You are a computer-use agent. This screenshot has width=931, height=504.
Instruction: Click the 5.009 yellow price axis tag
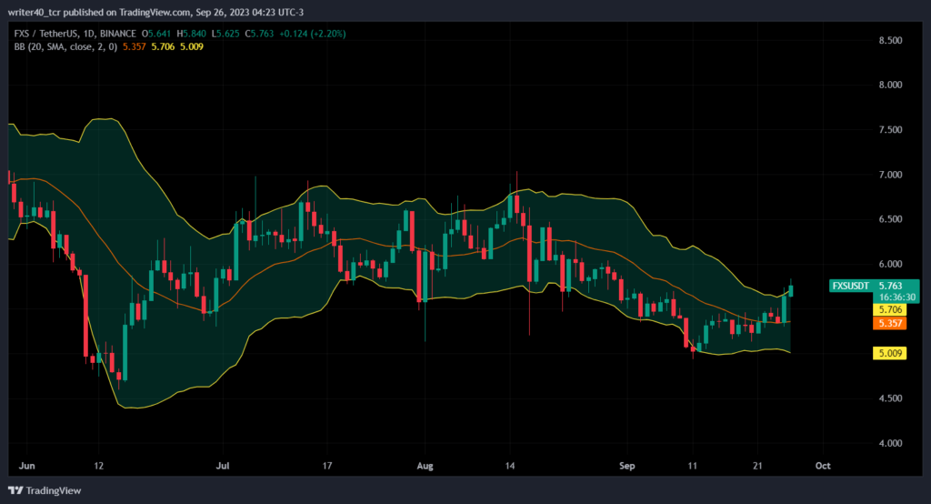point(889,353)
